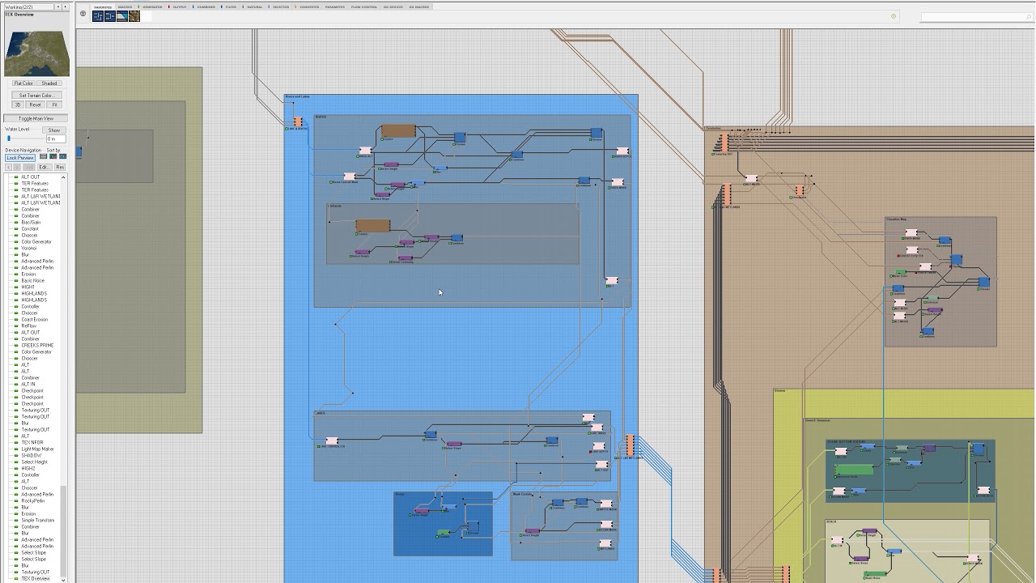Select Select Height in device list
This screenshot has width=1036, height=583.
(x=34, y=462)
